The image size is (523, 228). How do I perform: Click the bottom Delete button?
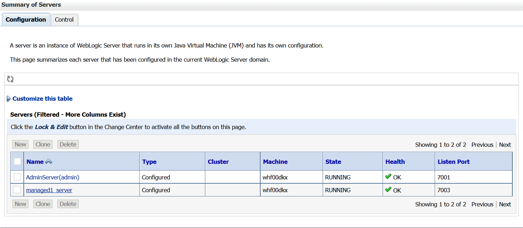click(68, 204)
